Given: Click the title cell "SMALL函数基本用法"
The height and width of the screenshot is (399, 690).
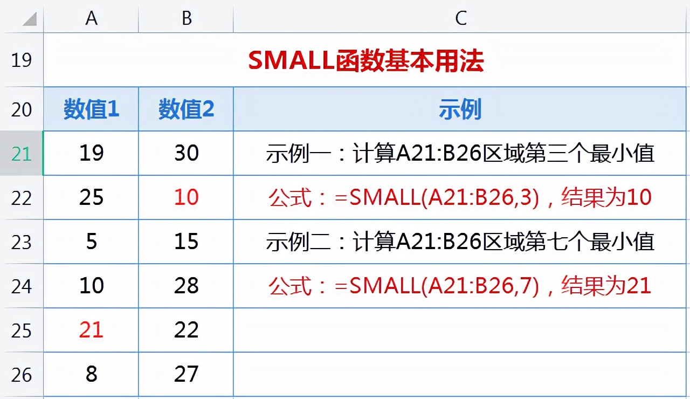Looking at the screenshot, I should click(365, 60).
